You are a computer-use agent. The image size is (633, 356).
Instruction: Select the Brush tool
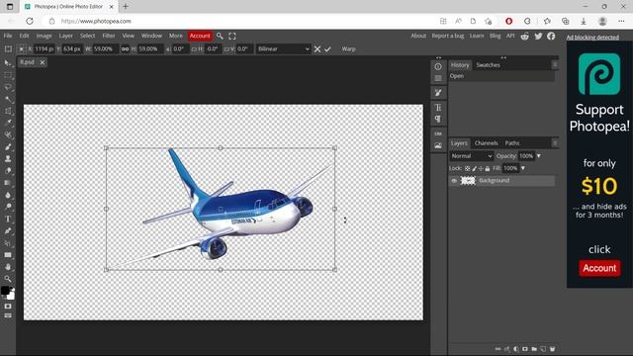click(x=8, y=147)
